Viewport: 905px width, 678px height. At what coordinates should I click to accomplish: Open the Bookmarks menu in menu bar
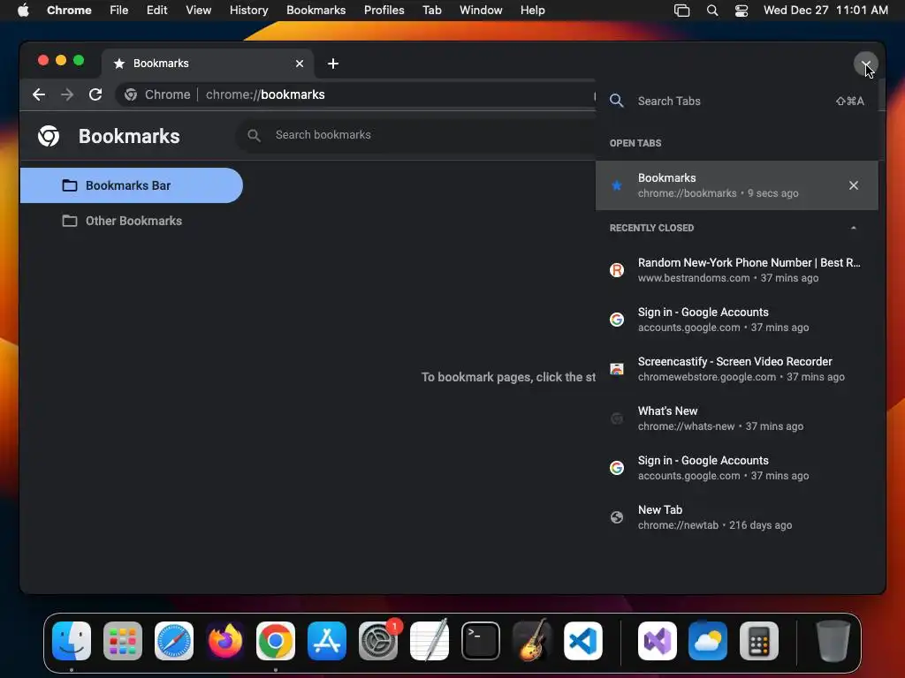(x=316, y=11)
